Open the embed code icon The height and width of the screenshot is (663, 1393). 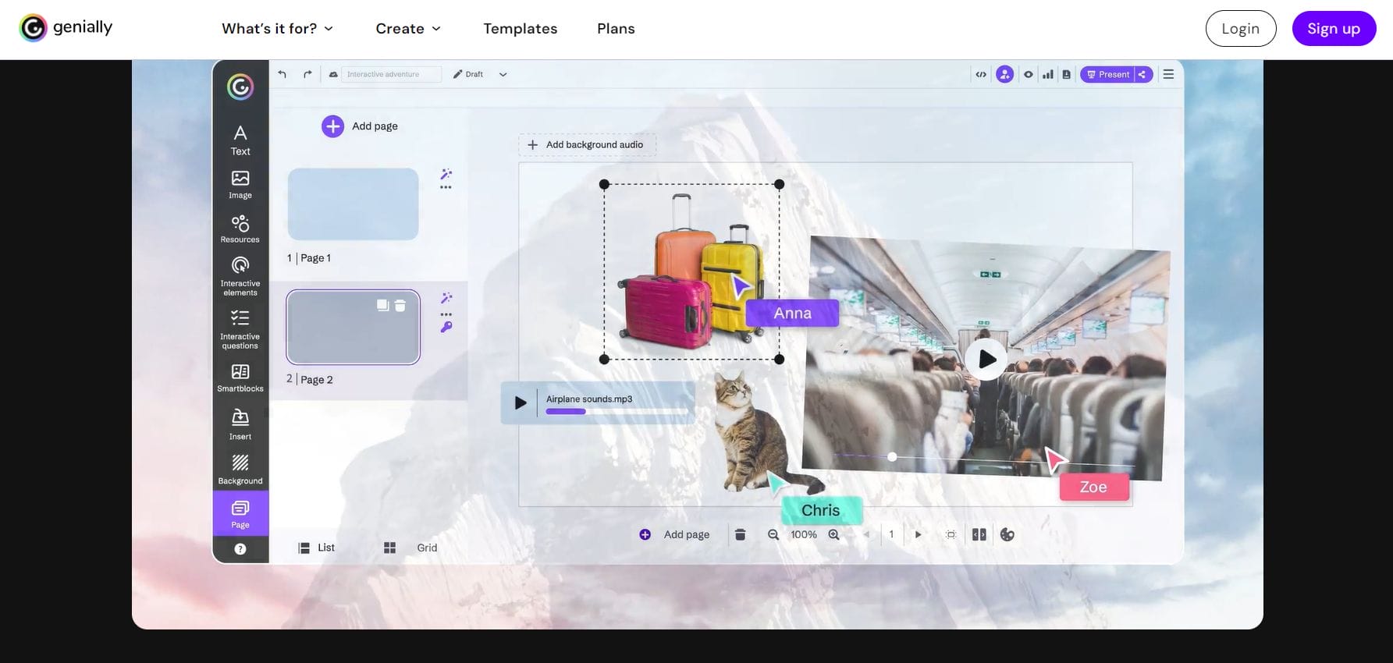(x=981, y=74)
